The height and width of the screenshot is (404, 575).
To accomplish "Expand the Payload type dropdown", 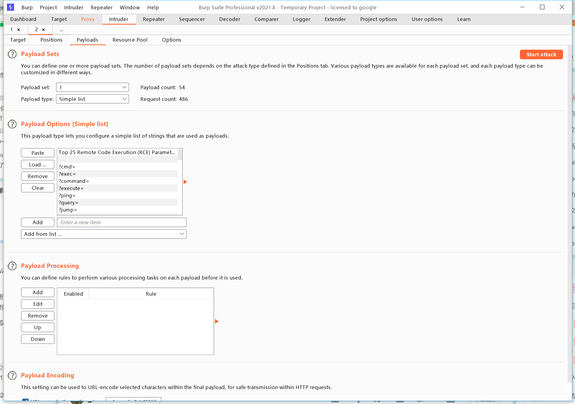I will [92, 99].
